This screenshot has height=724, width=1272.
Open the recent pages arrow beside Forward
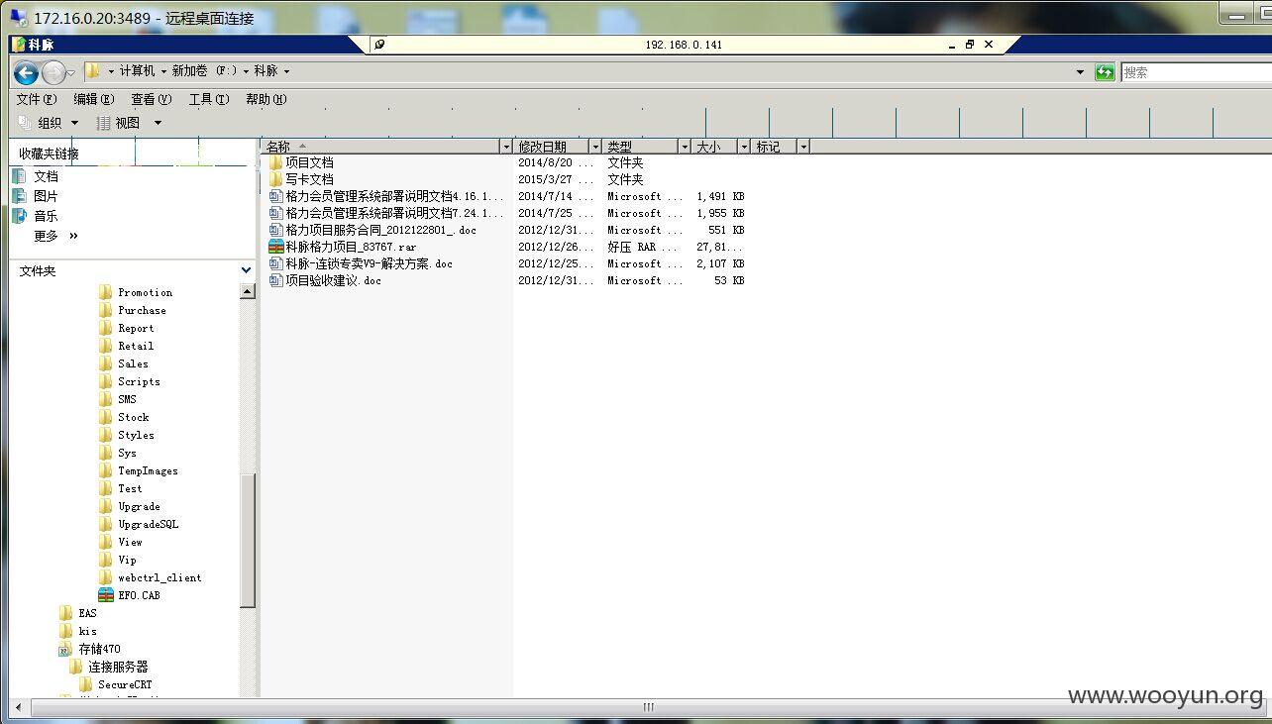click(71, 73)
